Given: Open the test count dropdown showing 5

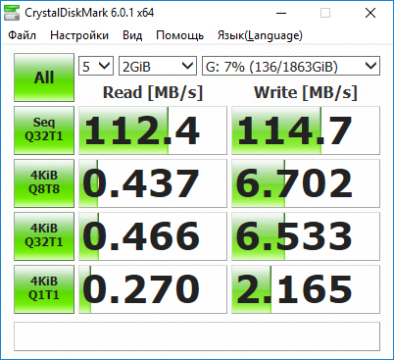Looking at the screenshot, I should pyautogui.click(x=96, y=66).
